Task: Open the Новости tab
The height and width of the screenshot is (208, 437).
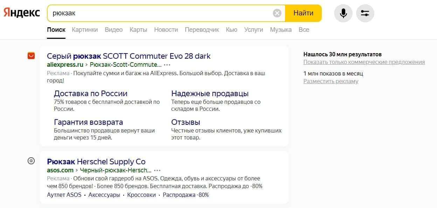Action: click(166, 30)
